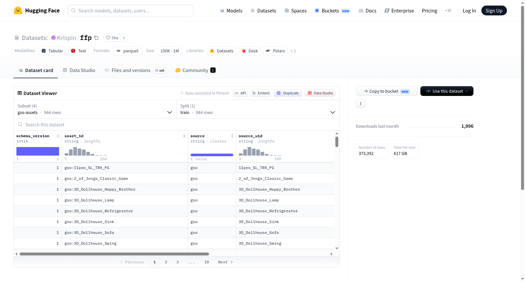Sort by asset_id column arrows

(x=184, y=136)
